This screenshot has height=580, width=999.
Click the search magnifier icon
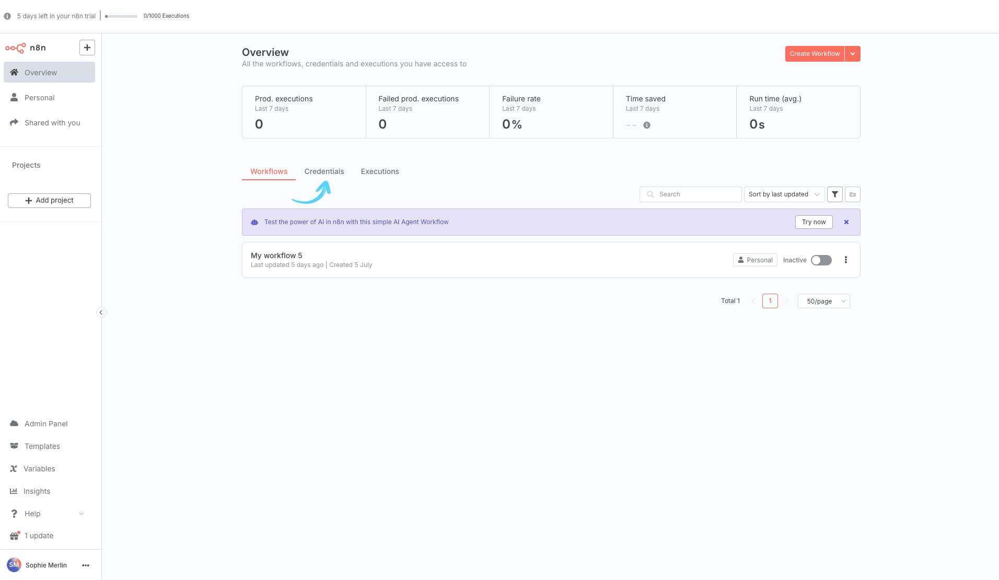coord(650,194)
